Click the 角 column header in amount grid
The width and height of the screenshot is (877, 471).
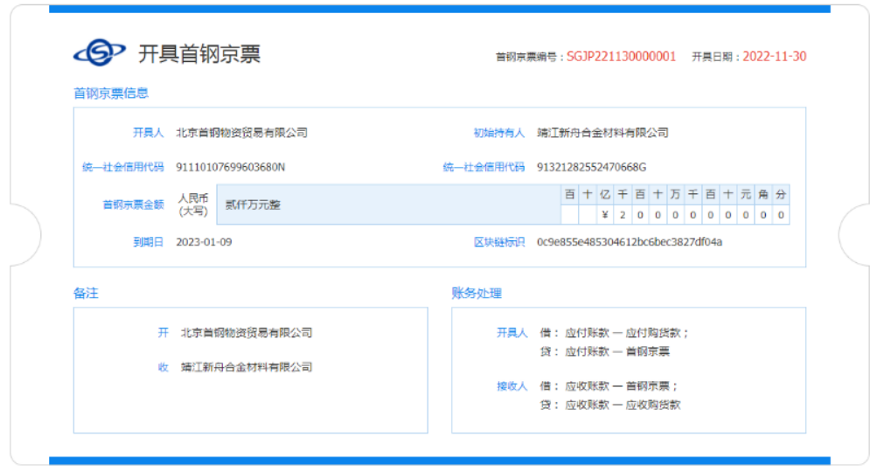pos(763,195)
